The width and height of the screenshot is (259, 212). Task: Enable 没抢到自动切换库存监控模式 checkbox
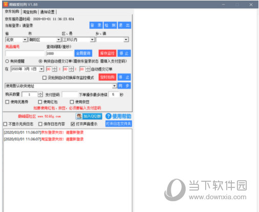point(45,78)
